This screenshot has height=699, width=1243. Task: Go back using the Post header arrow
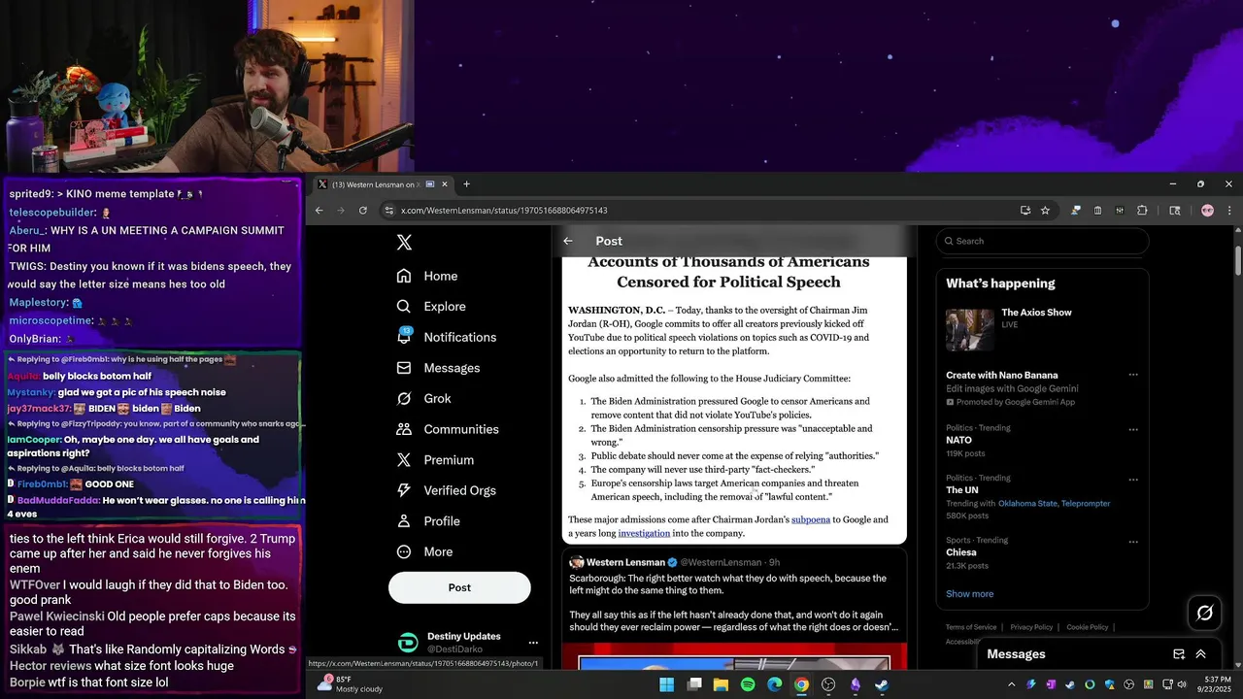point(568,241)
